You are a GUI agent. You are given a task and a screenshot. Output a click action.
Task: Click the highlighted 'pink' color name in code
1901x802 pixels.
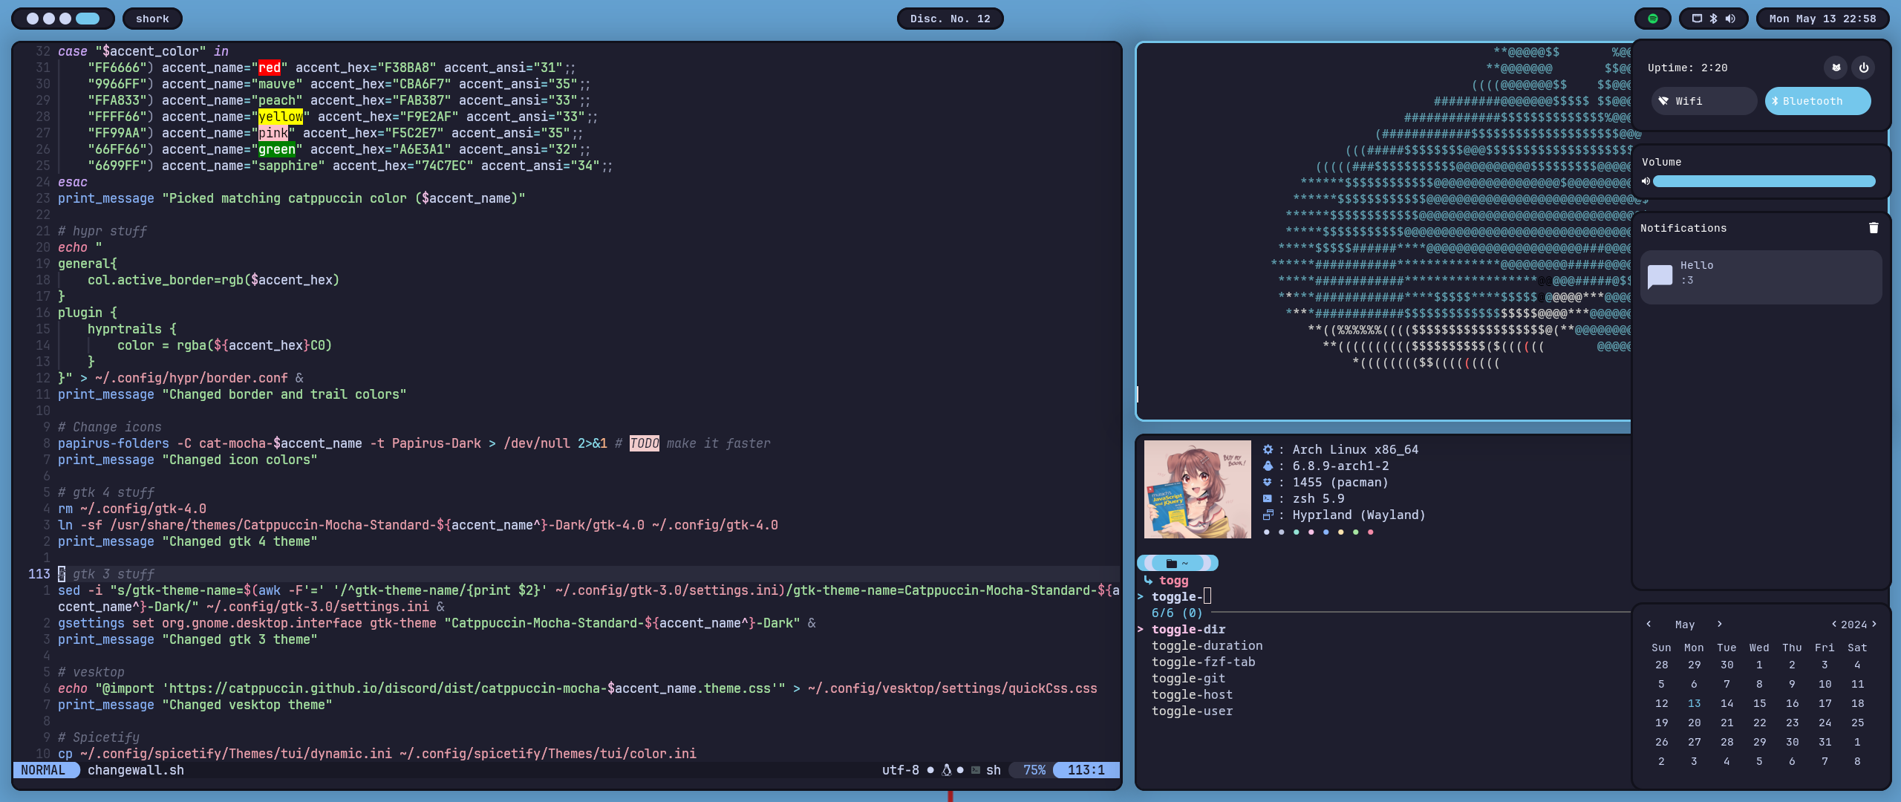pyautogui.click(x=273, y=133)
